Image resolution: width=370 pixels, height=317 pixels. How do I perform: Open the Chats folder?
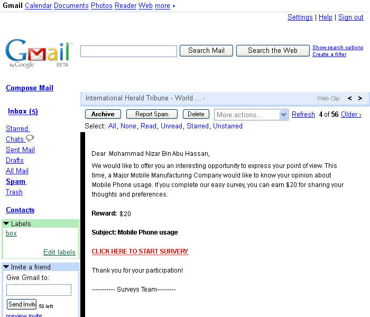pos(15,139)
